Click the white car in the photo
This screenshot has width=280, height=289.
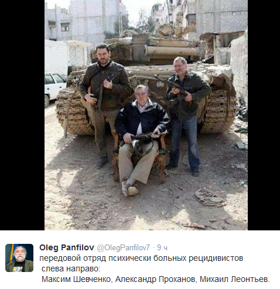tap(54, 89)
